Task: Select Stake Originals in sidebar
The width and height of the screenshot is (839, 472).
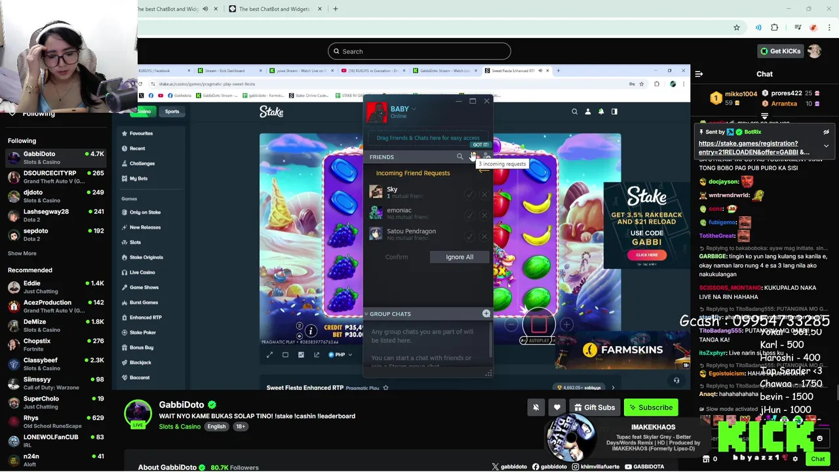Action: [146, 257]
